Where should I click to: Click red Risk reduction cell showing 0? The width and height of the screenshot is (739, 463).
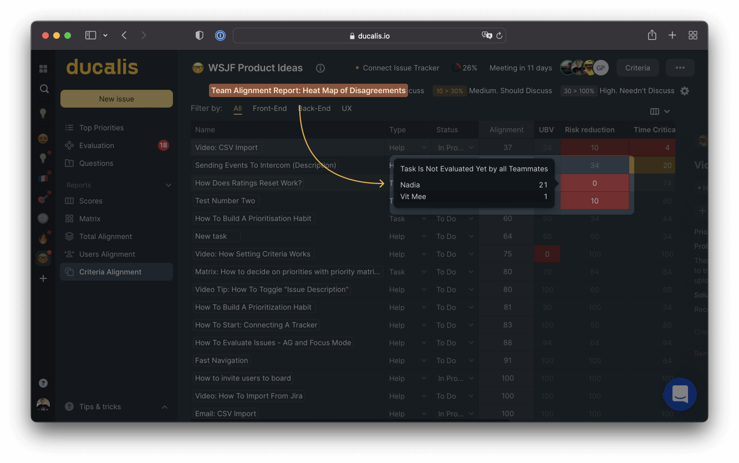click(x=594, y=183)
